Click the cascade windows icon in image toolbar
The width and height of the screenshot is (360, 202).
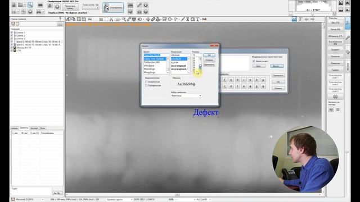(69, 20)
